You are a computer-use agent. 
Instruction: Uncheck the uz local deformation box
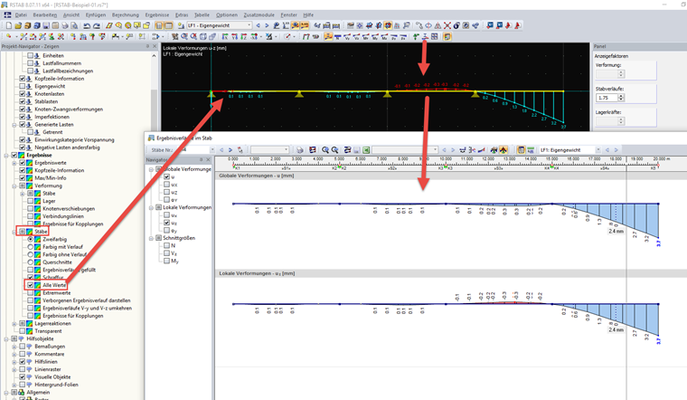[x=167, y=223]
